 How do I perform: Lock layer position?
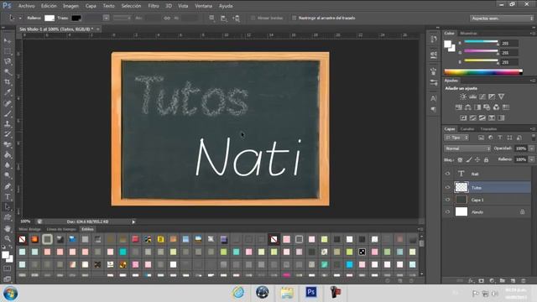tap(477, 160)
